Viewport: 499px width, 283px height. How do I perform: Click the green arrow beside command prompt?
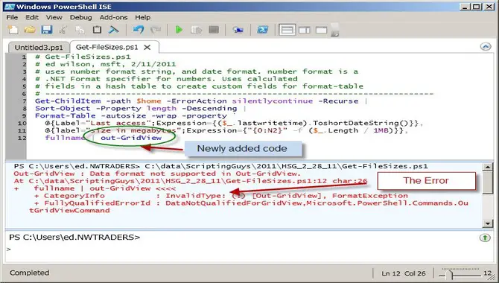485,238
